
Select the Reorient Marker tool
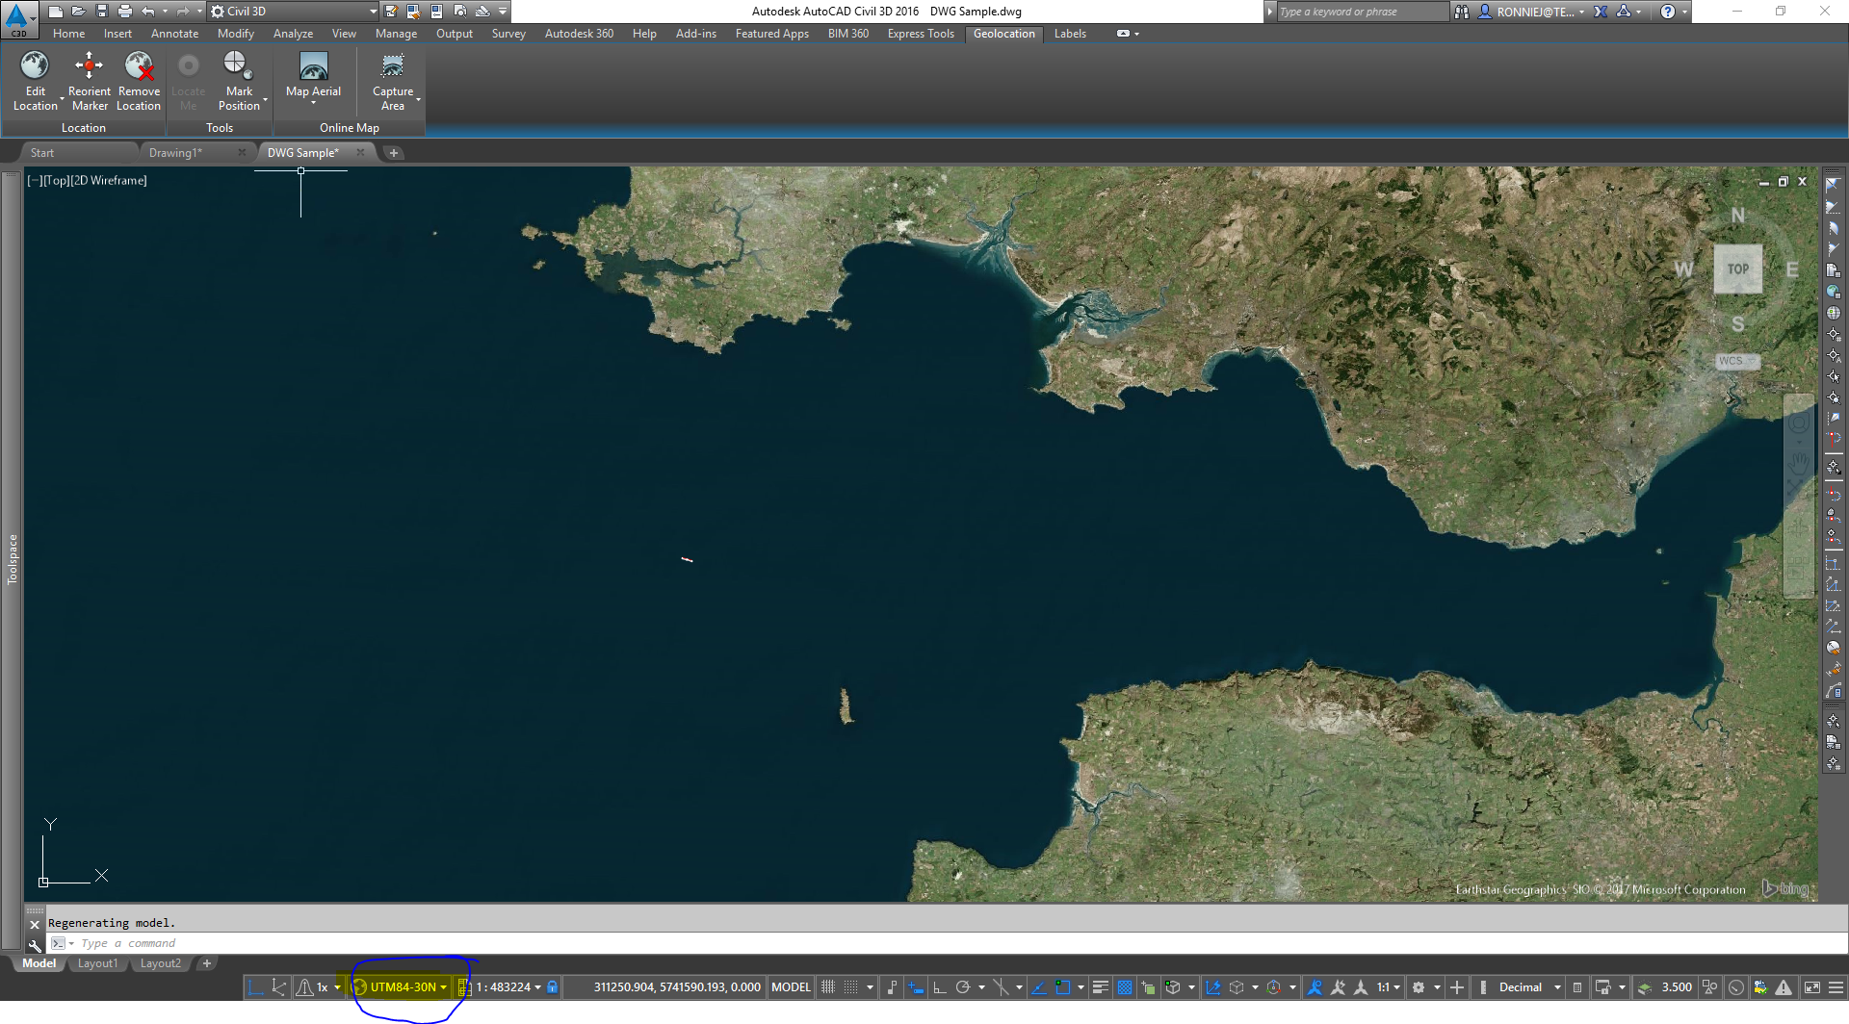89,81
